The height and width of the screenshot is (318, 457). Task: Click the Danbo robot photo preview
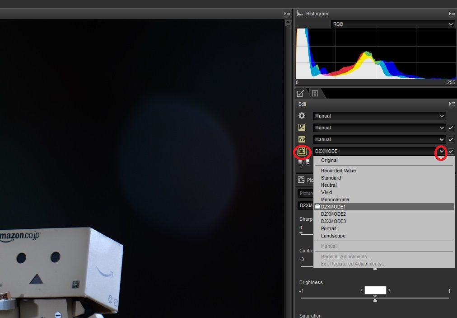click(142, 168)
